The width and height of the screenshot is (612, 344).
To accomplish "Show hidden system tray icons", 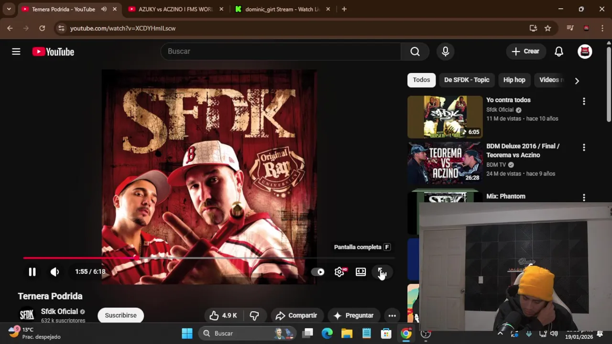I will (x=500, y=333).
